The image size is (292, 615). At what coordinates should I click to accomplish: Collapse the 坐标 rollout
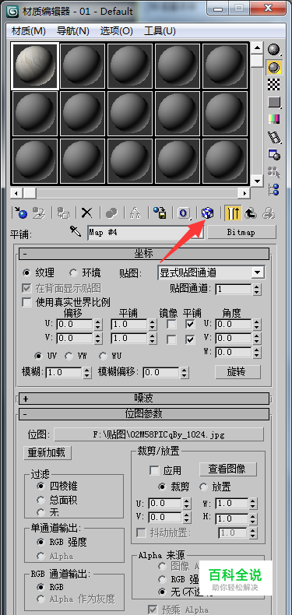[143, 253]
